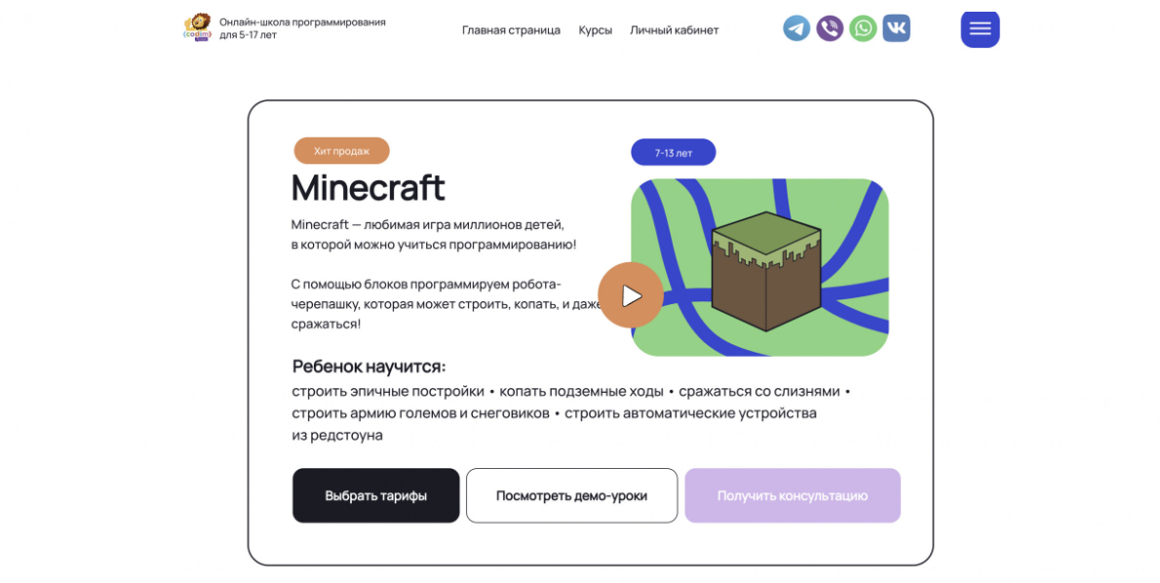1160x583 pixels.
Task: Open the Viber contact icon
Action: point(831,29)
